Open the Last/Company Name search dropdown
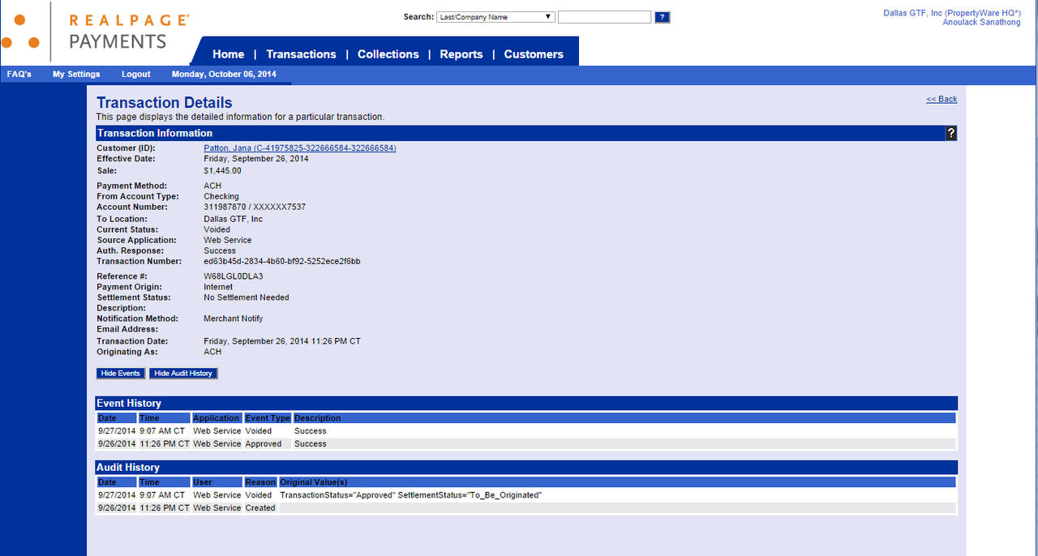 click(x=495, y=17)
